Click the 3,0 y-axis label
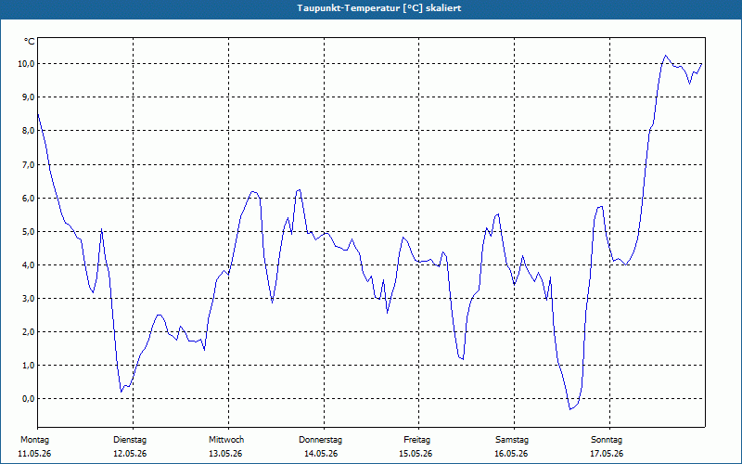742x464 pixels. pos(27,298)
